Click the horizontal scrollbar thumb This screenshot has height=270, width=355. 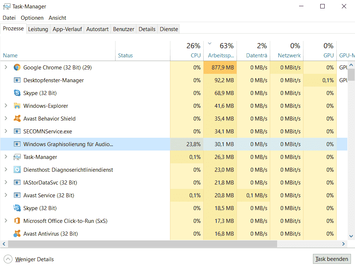pos(143,244)
